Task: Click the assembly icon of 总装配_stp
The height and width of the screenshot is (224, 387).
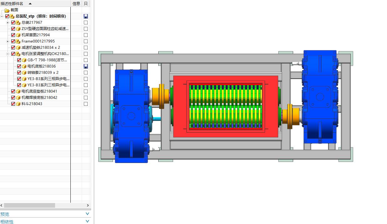Action: click(x=12, y=16)
